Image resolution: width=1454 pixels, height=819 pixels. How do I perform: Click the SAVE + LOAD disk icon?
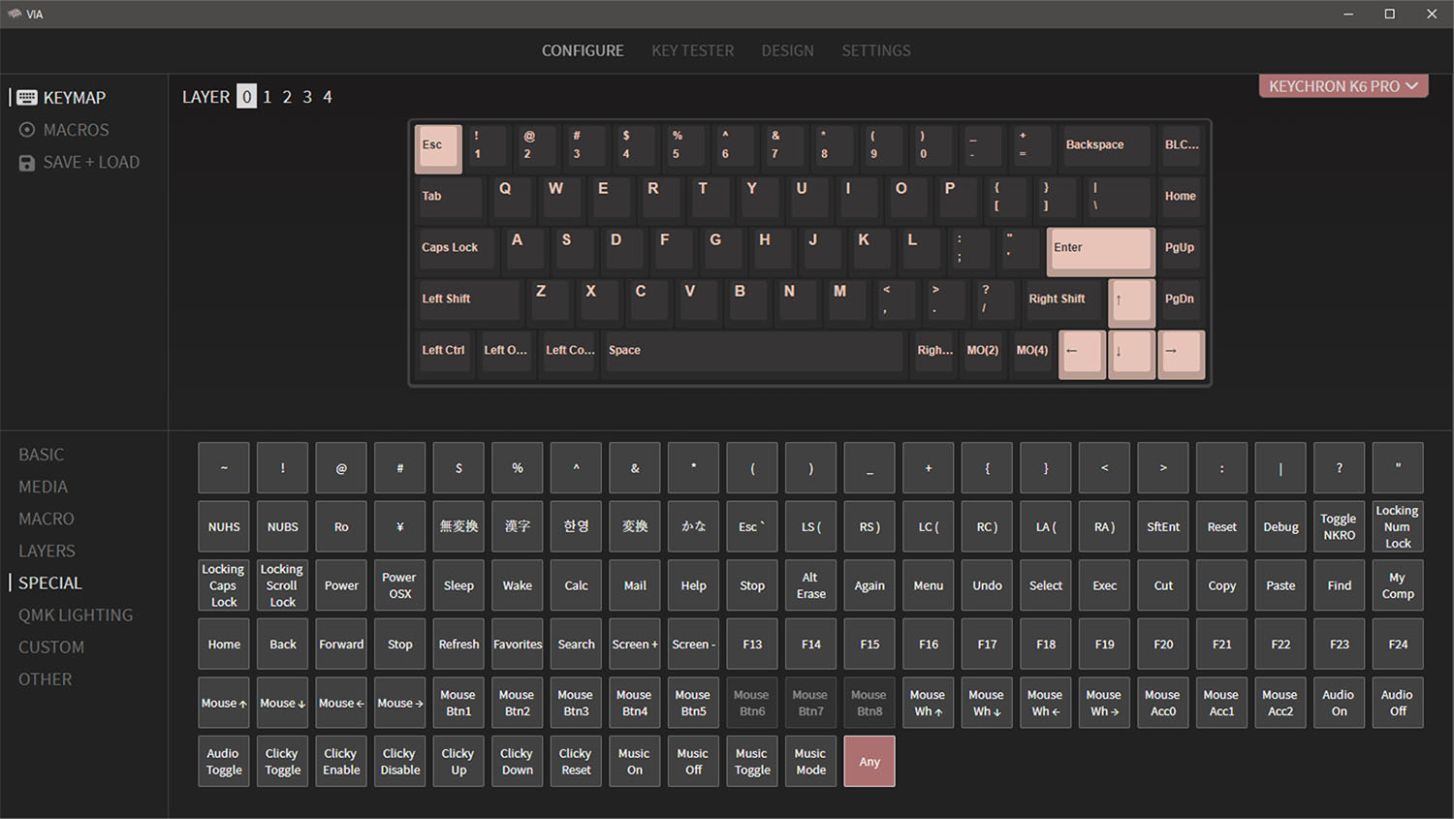click(26, 162)
